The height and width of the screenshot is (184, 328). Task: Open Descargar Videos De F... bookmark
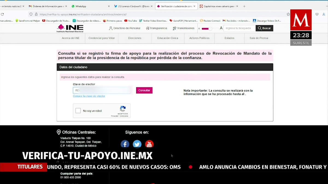pos(267,21)
